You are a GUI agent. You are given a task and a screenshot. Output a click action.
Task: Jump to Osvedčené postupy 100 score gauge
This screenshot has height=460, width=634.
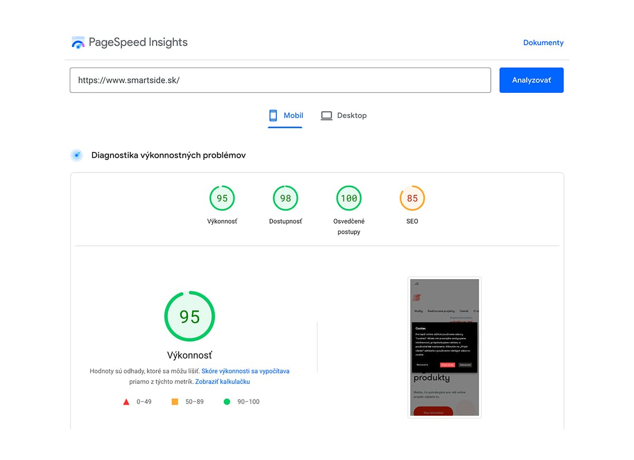click(349, 199)
